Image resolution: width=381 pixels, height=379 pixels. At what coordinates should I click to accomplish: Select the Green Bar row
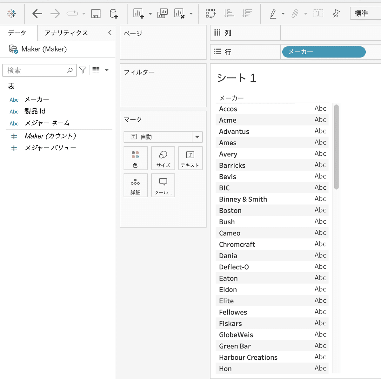272,346
